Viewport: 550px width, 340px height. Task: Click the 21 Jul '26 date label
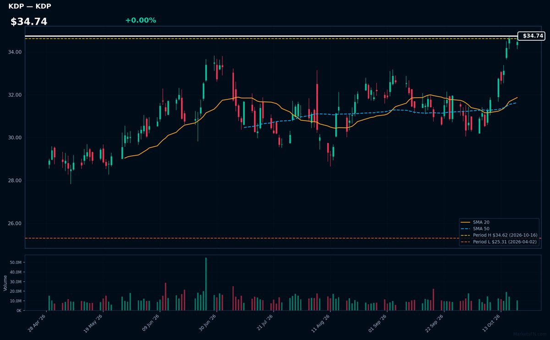(264, 323)
